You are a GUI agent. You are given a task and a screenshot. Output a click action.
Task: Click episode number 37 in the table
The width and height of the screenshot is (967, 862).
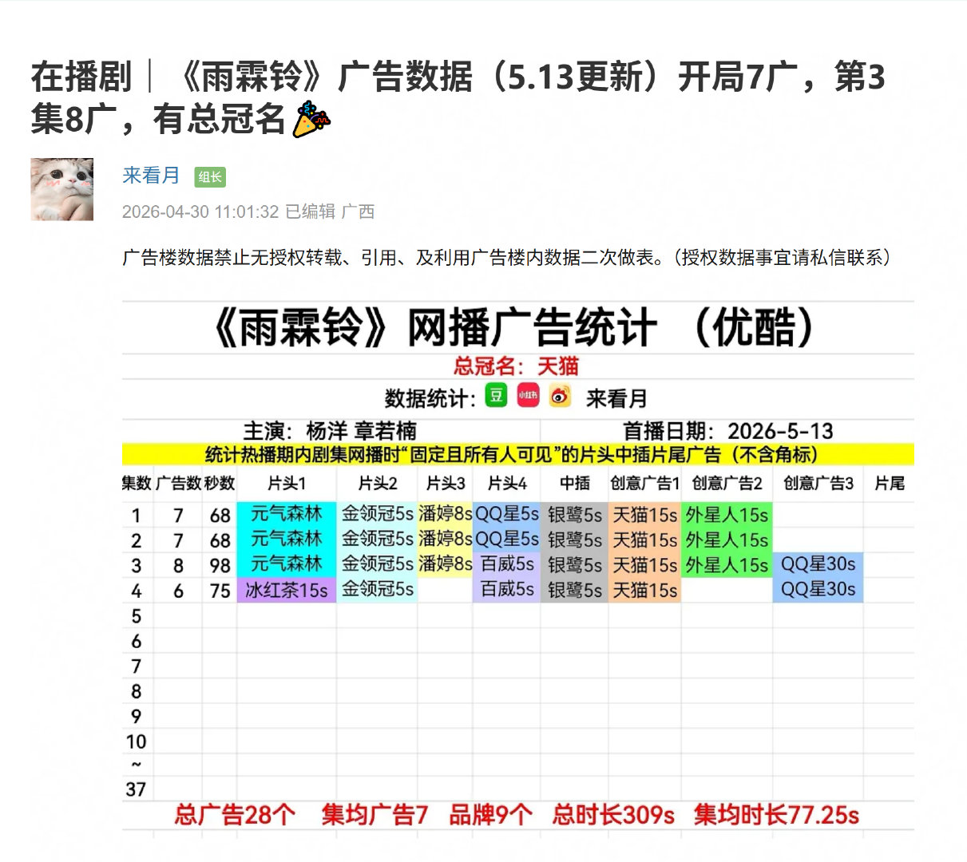point(137,789)
